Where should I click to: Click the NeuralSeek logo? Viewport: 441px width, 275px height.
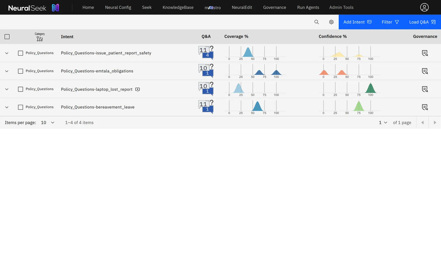click(34, 8)
